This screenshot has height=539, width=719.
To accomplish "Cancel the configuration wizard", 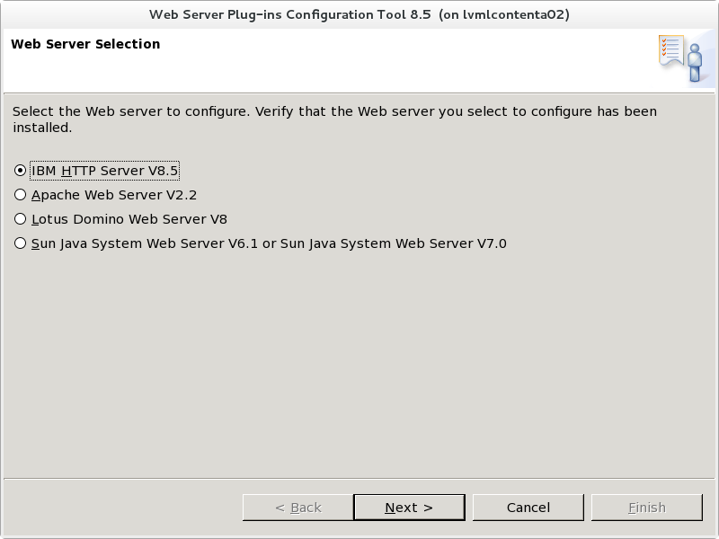I will point(528,508).
